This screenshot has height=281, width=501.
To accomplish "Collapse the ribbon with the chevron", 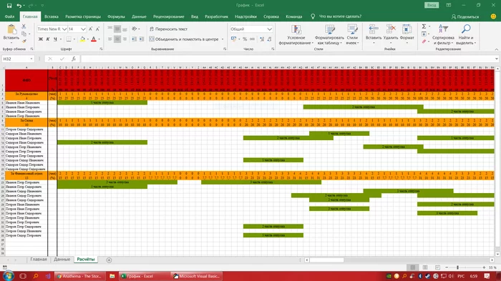I will click(x=496, y=49).
